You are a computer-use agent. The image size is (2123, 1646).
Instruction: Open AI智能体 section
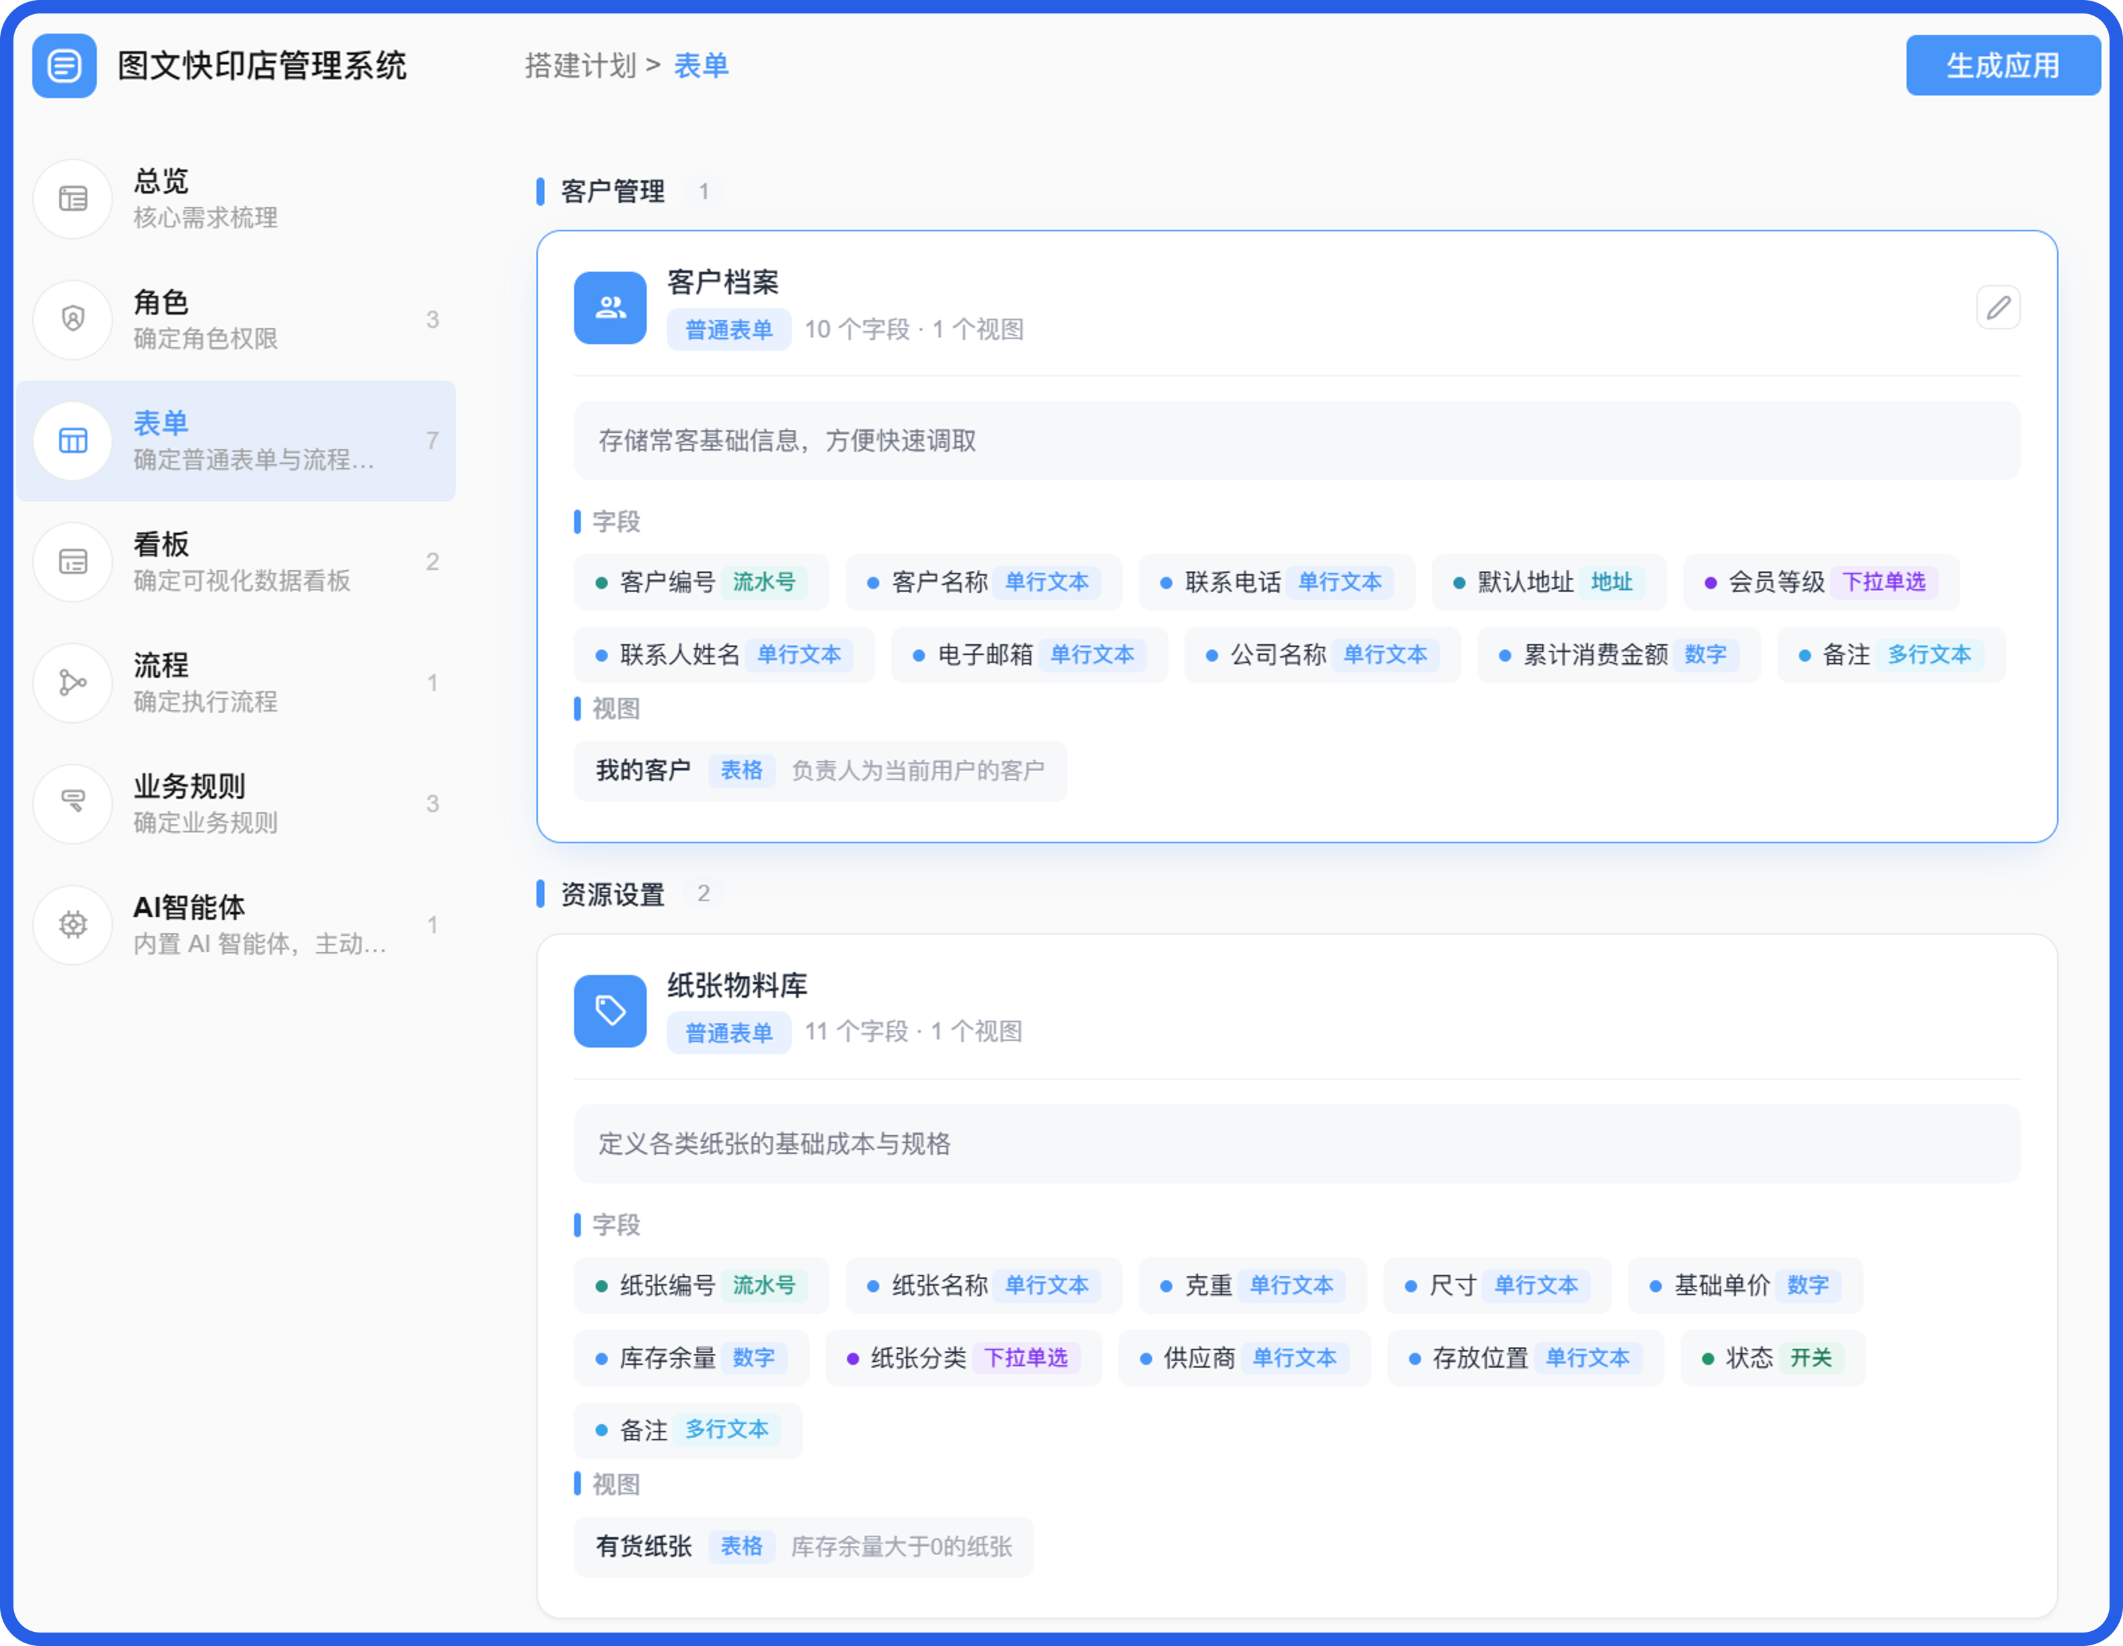236,925
